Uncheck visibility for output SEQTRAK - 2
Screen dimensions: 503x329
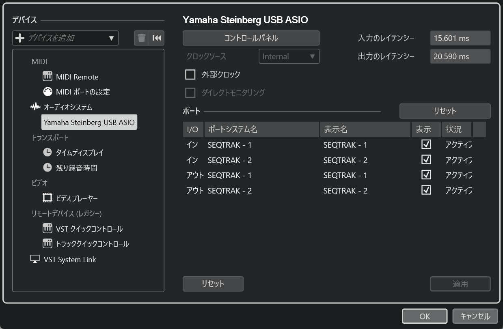point(426,190)
